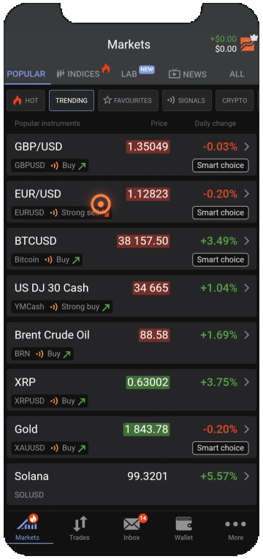Click the GBPUSD Buy signal badge
Screen dimensions: 263x559
pos(50,165)
